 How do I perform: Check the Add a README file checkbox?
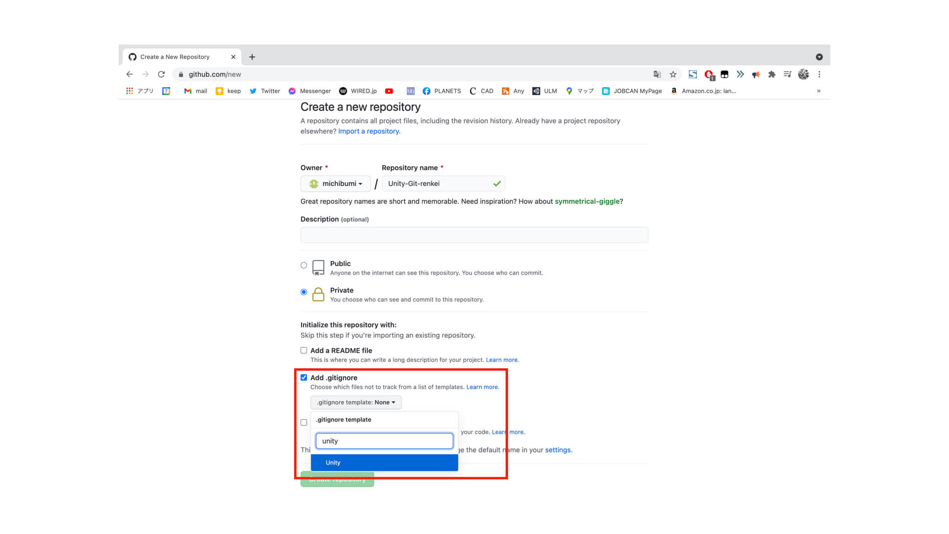click(303, 350)
